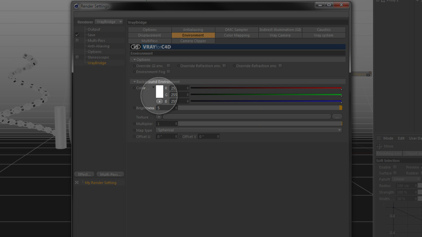Click the Render Settings title bar icon

pyautogui.click(x=76, y=6)
